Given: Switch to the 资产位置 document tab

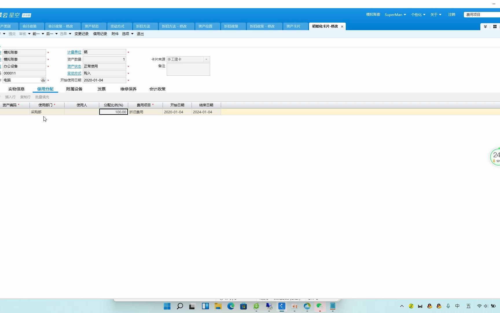Looking at the screenshot, I should [207, 26].
